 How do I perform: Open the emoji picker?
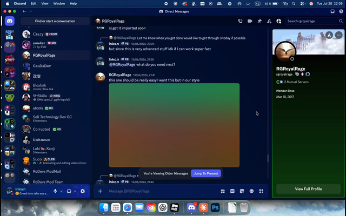(251, 191)
